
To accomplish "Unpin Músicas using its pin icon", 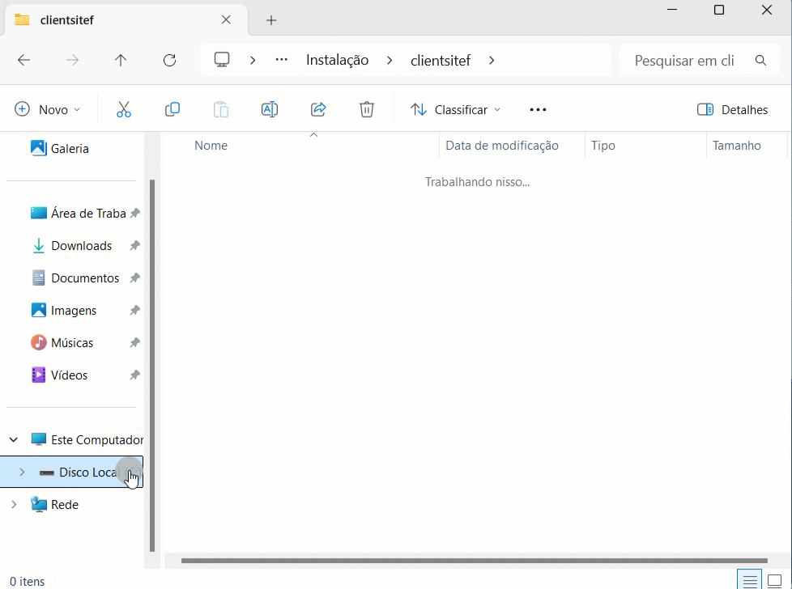I will click(134, 343).
